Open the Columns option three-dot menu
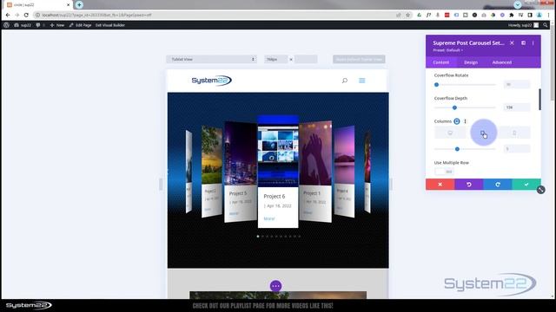The width and height of the screenshot is (556, 312). click(466, 121)
